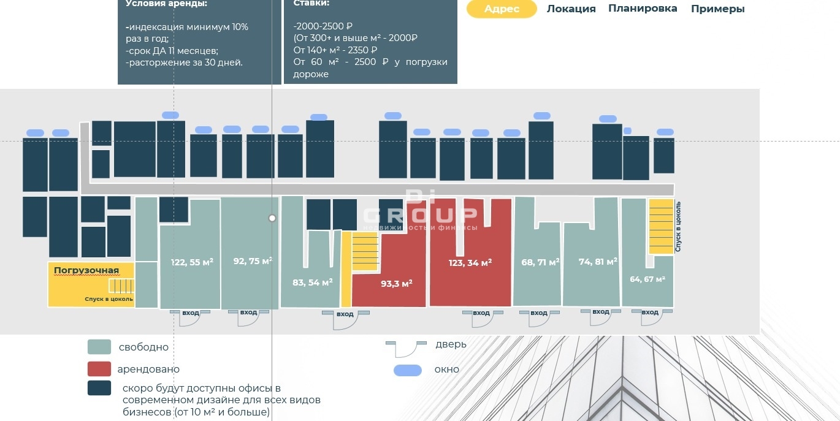840x421 pixels.
Task: Select the вход door below 122,55 м² room
Action: coord(190,313)
